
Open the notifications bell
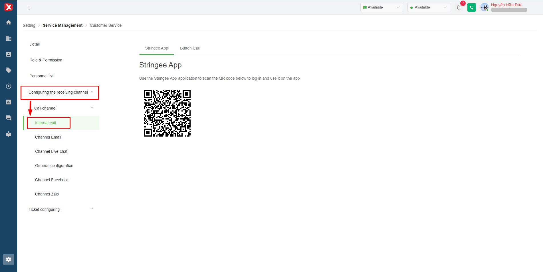pos(459,8)
